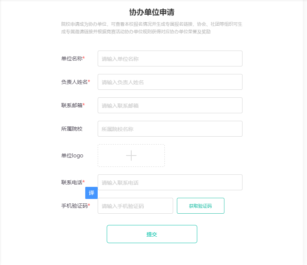307x265 pixels.
Task: Click the blue 译 translate icon
Action: [91, 193]
